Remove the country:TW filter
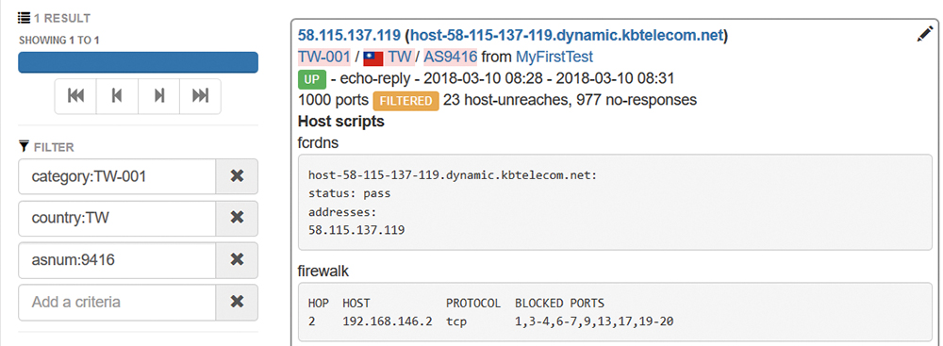Image resolution: width=943 pixels, height=346 pixels. click(237, 219)
